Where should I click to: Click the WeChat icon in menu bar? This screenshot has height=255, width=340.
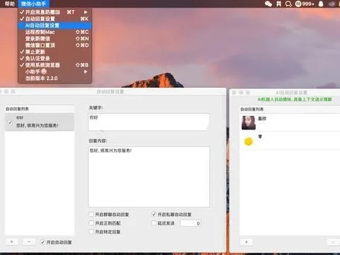pos(268,4)
